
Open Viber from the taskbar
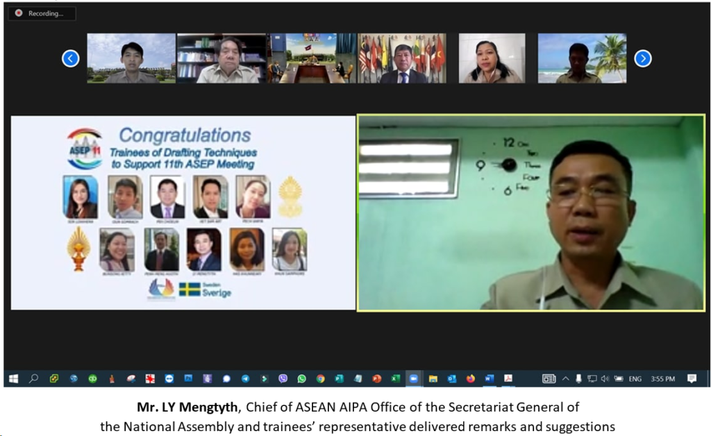[283, 378]
